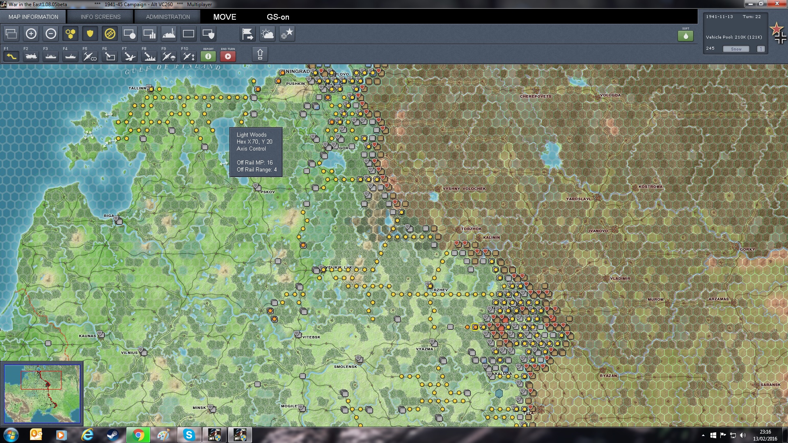
Task: Select F2 rail movement mode
Action: click(x=31, y=56)
